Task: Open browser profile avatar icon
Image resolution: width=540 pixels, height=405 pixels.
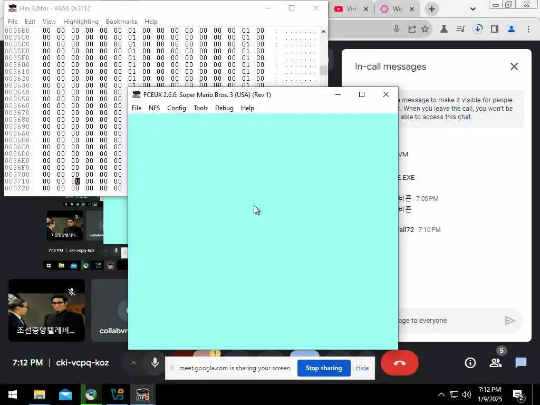Action: coord(512,29)
